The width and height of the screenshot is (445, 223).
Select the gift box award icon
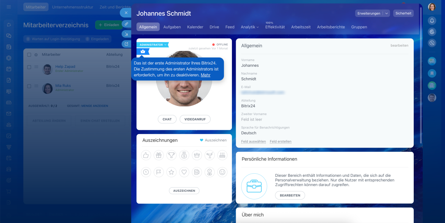(x=159, y=155)
